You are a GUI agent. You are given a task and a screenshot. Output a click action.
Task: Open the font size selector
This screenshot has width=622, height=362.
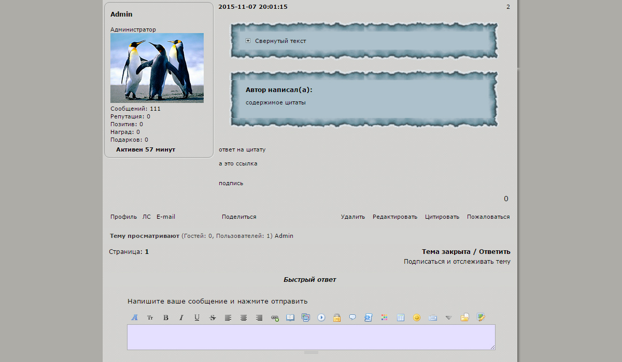[x=150, y=318]
